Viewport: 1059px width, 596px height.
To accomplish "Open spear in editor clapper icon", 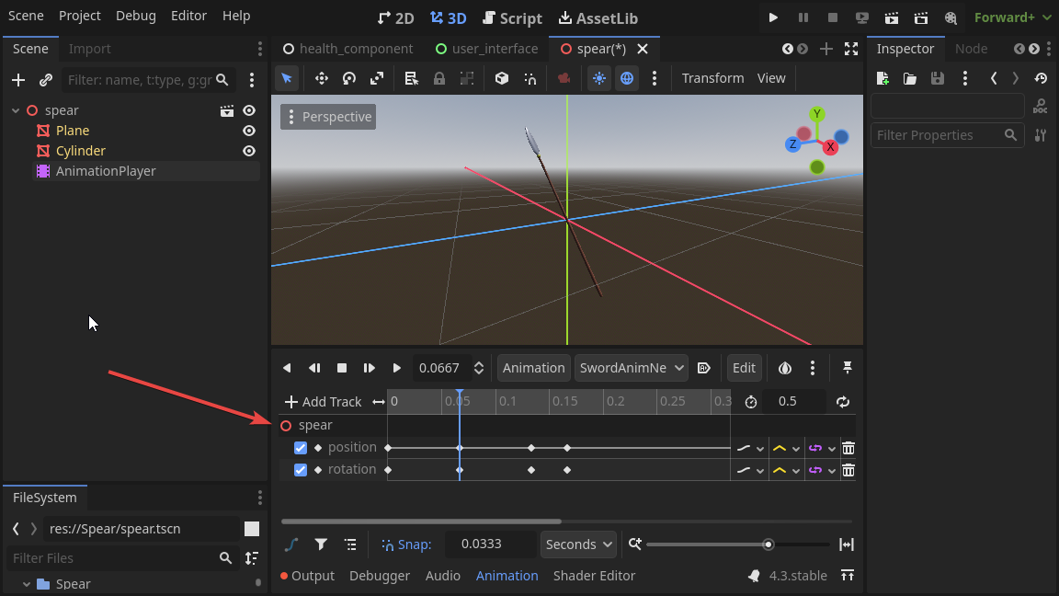I will click(x=227, y=110).
